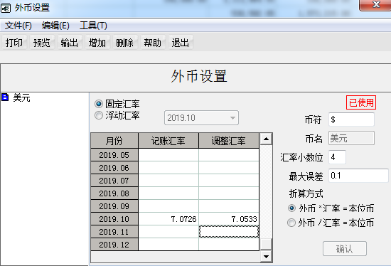Click the 退出 toolbar button

tap(181, 43)
